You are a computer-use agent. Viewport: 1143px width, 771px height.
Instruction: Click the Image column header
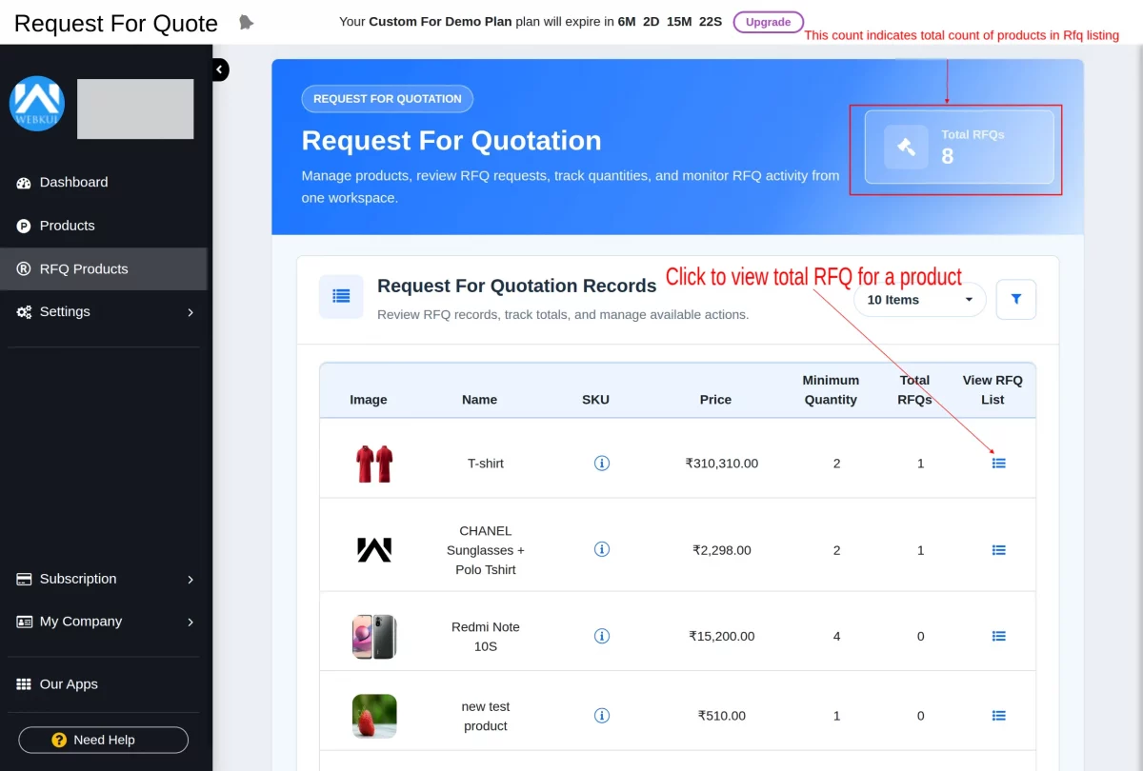point(369,400)
